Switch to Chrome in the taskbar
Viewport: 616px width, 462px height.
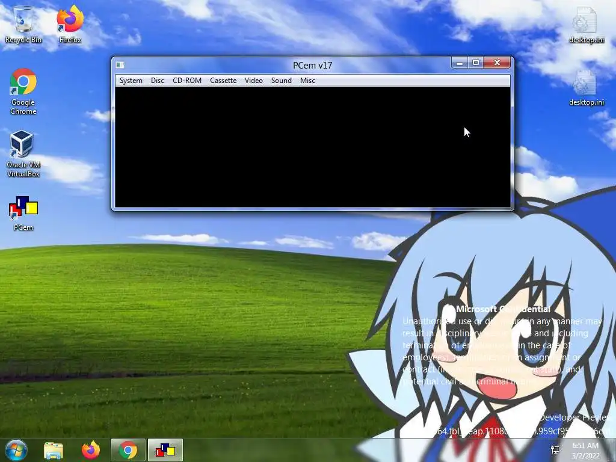[x=128, y=450]
